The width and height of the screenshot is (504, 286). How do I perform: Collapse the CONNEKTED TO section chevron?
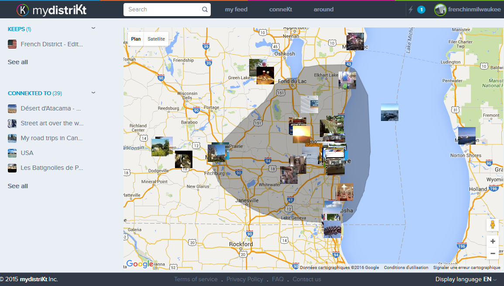93,92
